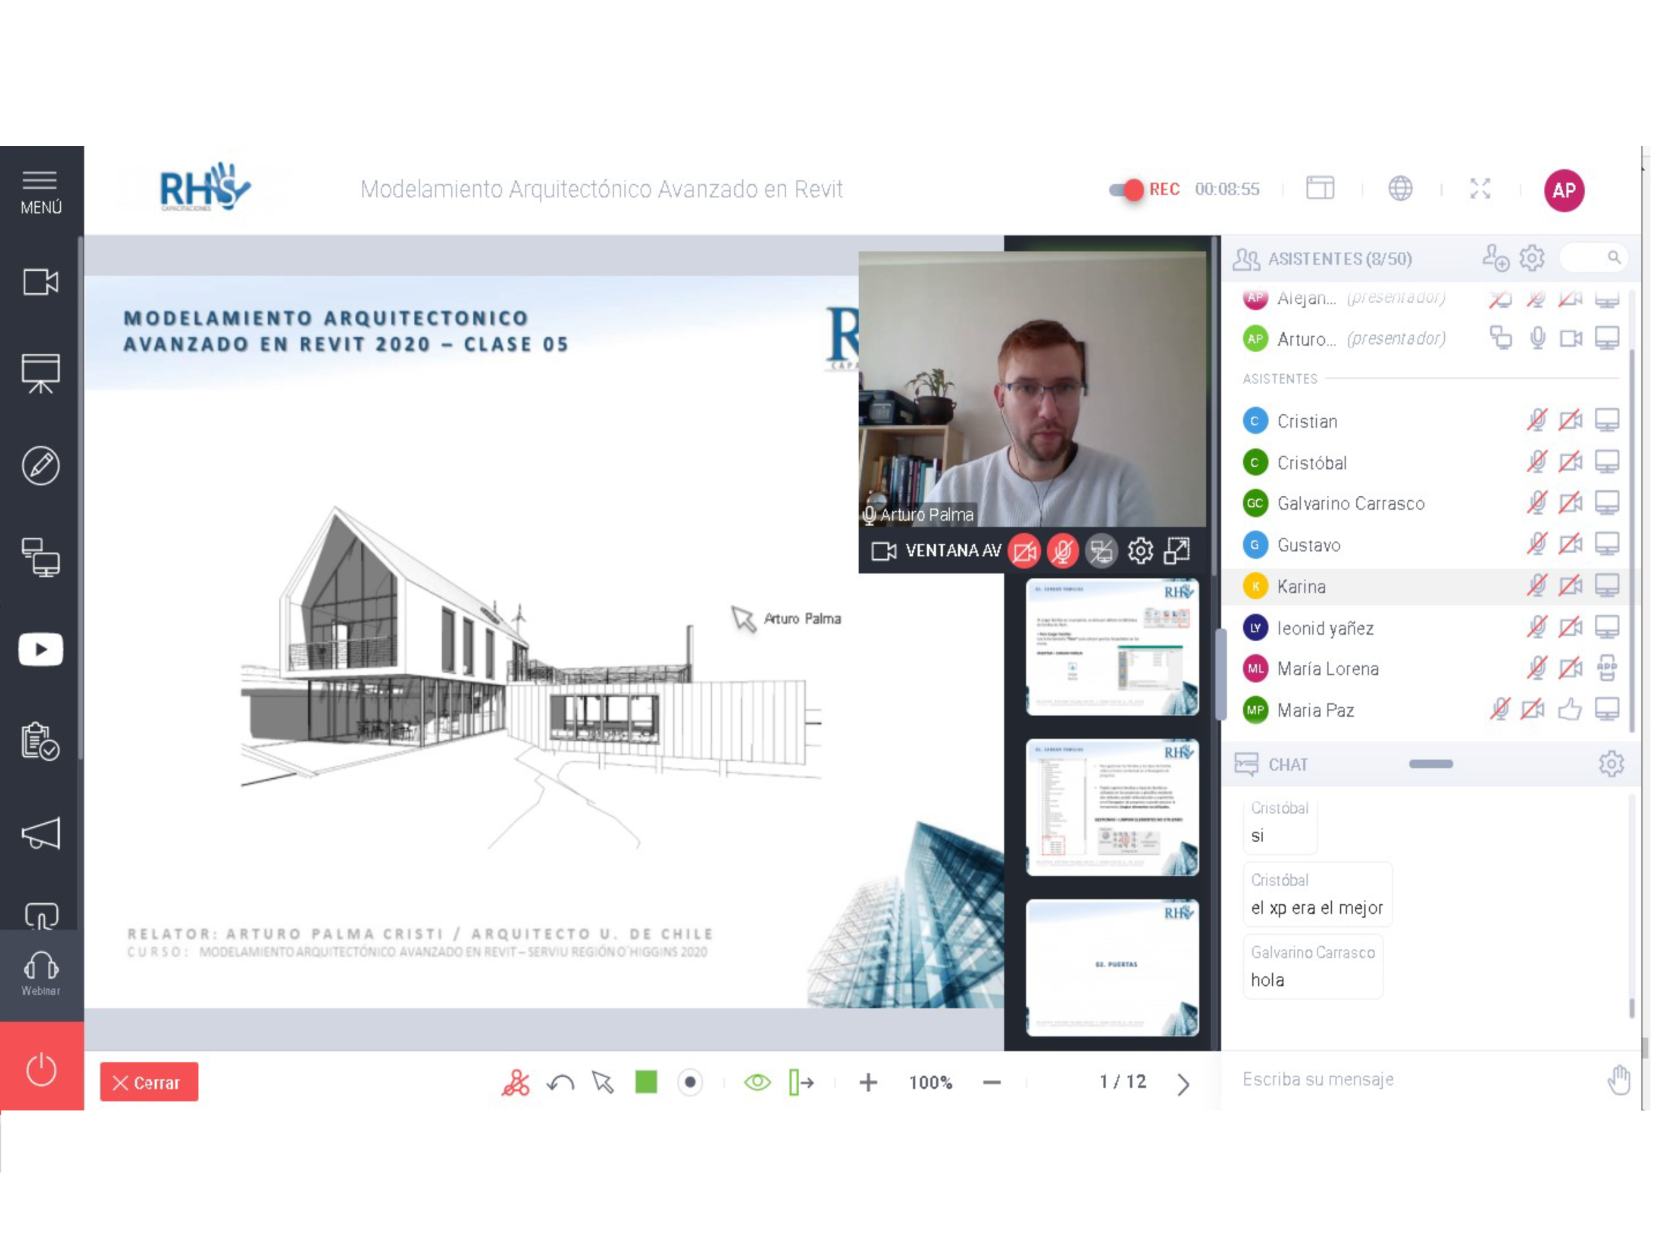The height and width of the screenshot is (1241, 1655).
Task: Click the red power button
Action: point(41,1069)
